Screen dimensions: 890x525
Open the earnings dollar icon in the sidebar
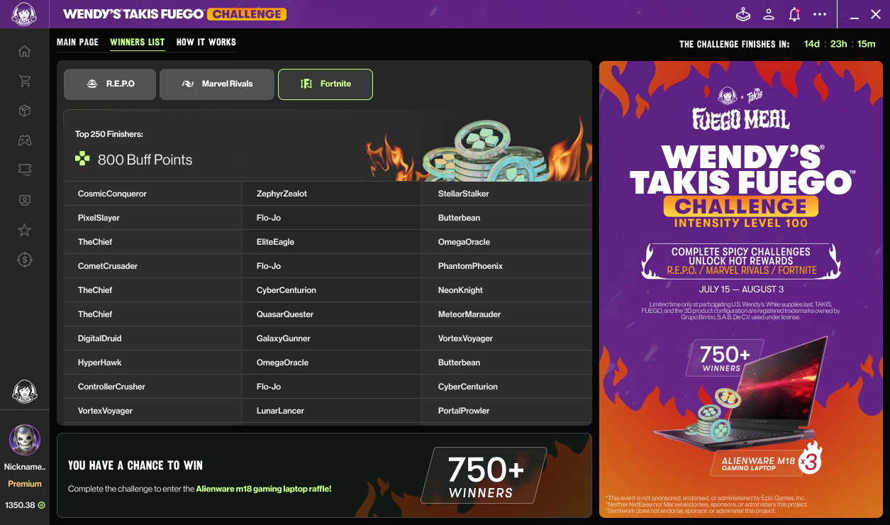[x=25, y=260]
